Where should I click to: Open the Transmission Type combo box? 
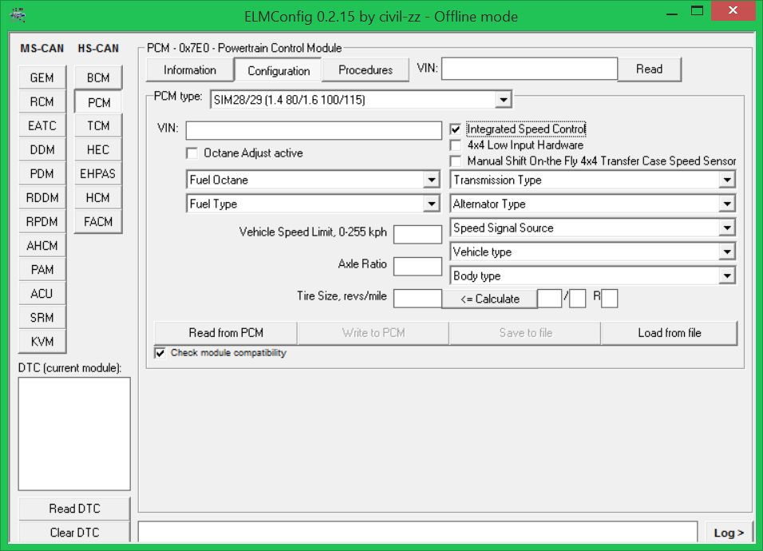coord(726,180)
